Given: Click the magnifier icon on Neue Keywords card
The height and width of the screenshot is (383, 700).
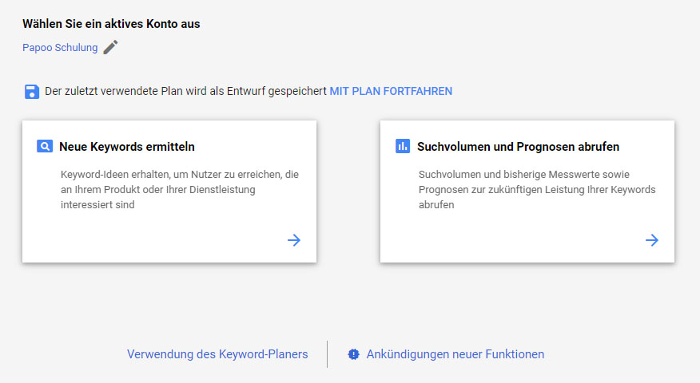Looking at the screenshot, I should pos(45,146).
